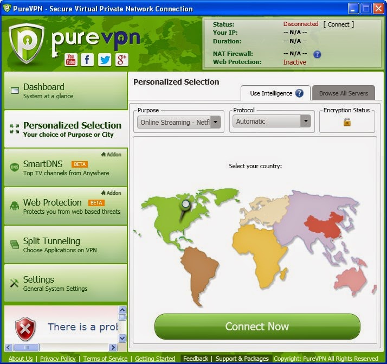Screen dimensions: 387x364
Task: Click the notice panel scroll left arrow
Action: pyautogui.click(x=8, y=347)
